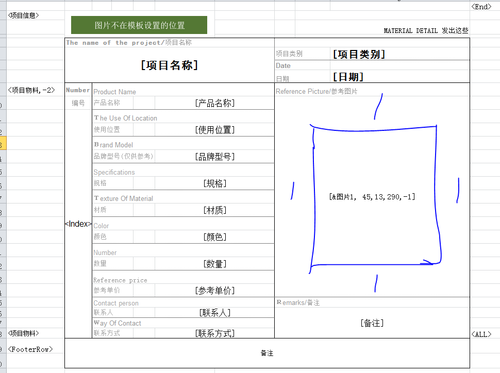500x373 pixels.
Task: Click the Contact person label
Action: 116,303
